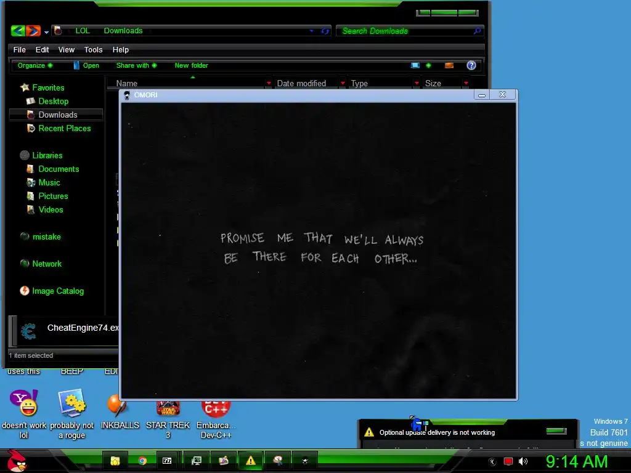Click the CheatEngine74 file name in details pane

83,328
